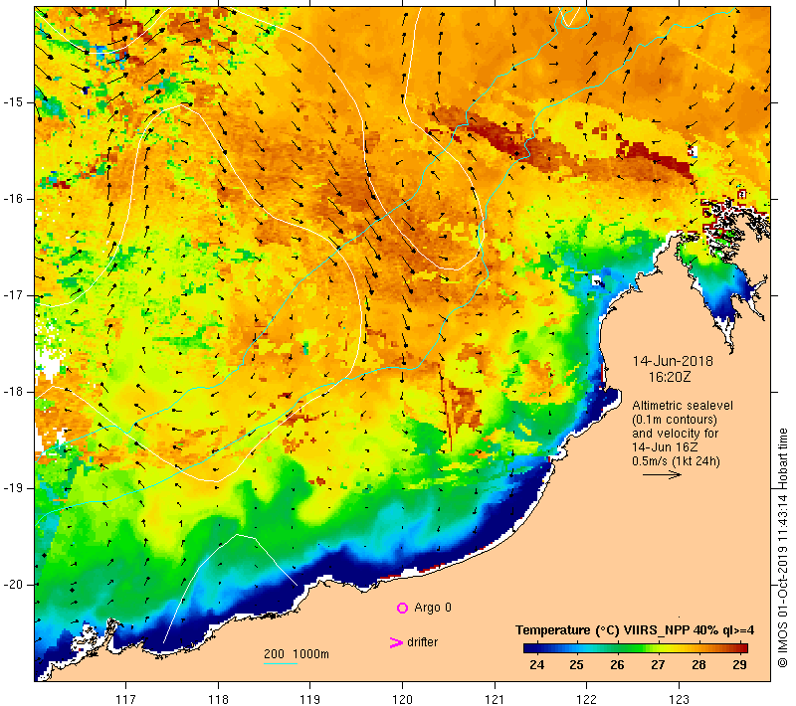Click the latitude label -20
796x706 pixels.
(x=13, y=585)
